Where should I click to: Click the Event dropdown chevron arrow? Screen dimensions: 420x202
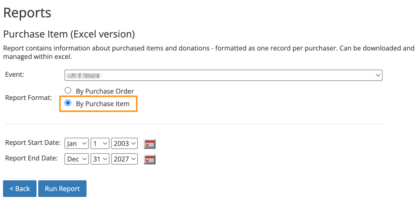378,75
